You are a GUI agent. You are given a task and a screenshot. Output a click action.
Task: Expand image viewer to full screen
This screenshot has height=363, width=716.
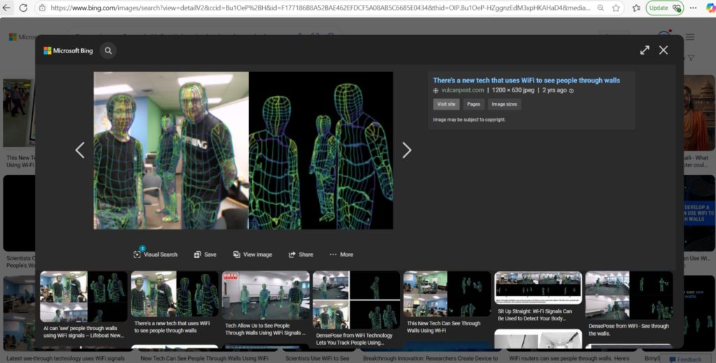click(644, 50)
